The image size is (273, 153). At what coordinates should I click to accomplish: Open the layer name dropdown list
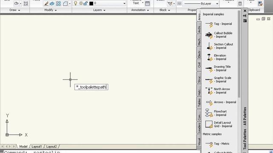tap(124, 3)
